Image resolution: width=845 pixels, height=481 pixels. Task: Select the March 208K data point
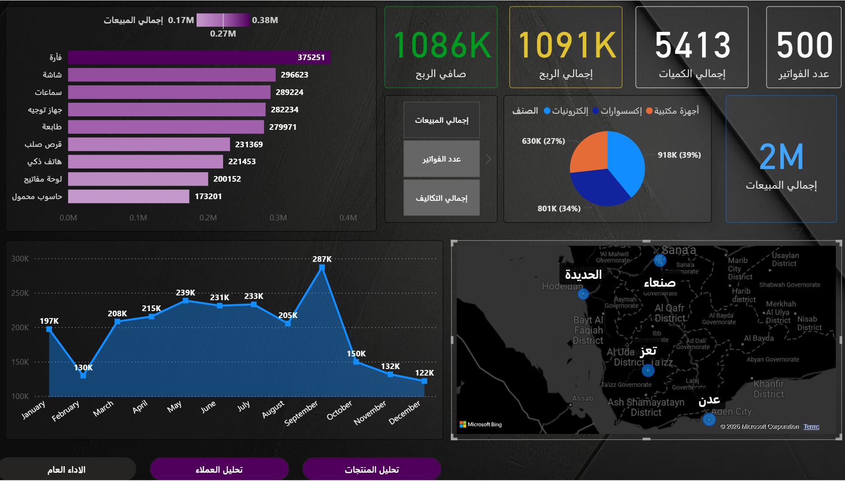(x=117, y=322)
